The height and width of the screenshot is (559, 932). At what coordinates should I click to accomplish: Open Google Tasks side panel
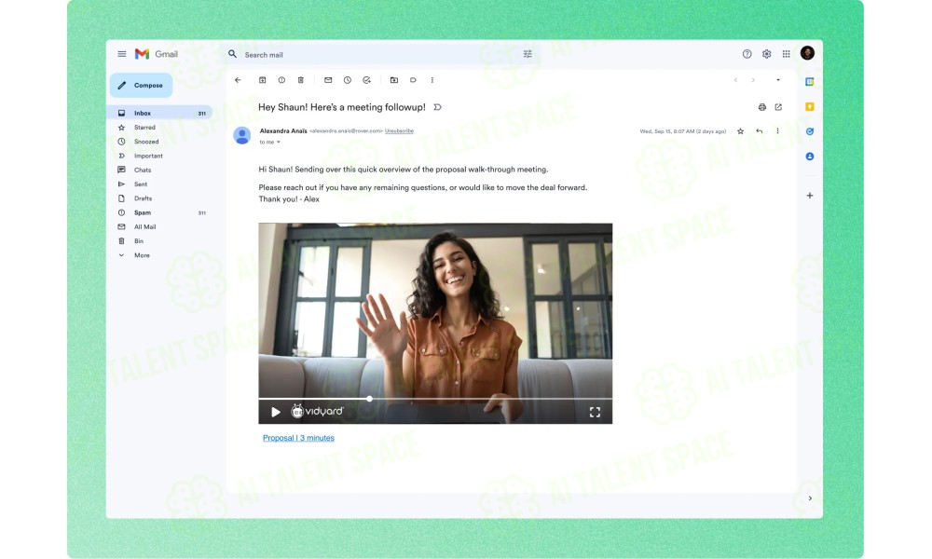pos(810,132)
